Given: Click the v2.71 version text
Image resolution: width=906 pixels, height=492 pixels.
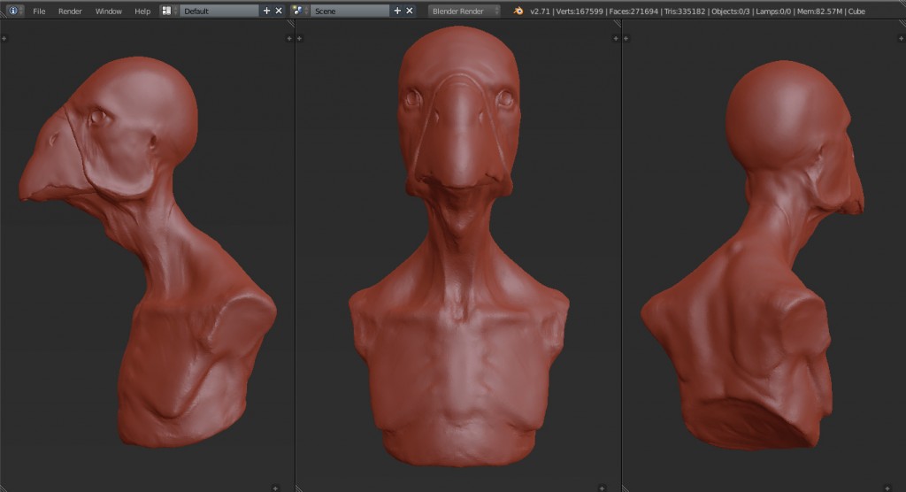Looking at the screenshot, I should click(x=540, y=11).
